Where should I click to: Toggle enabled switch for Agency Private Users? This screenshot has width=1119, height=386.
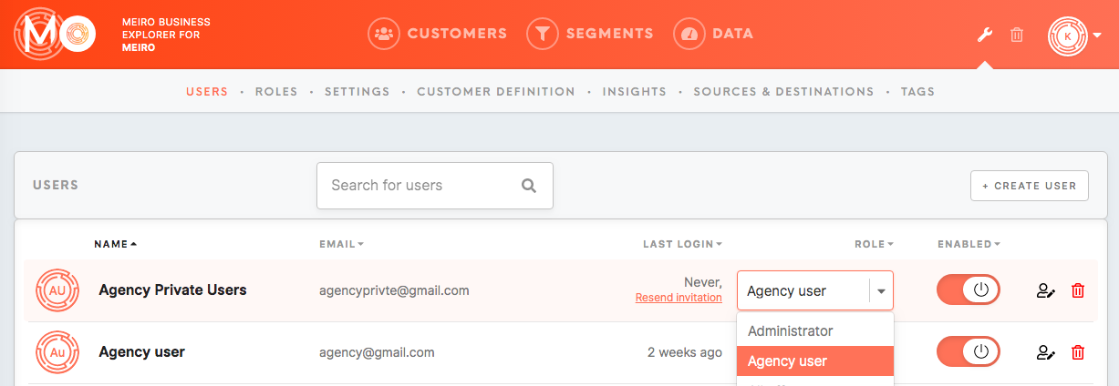[969, 290]
